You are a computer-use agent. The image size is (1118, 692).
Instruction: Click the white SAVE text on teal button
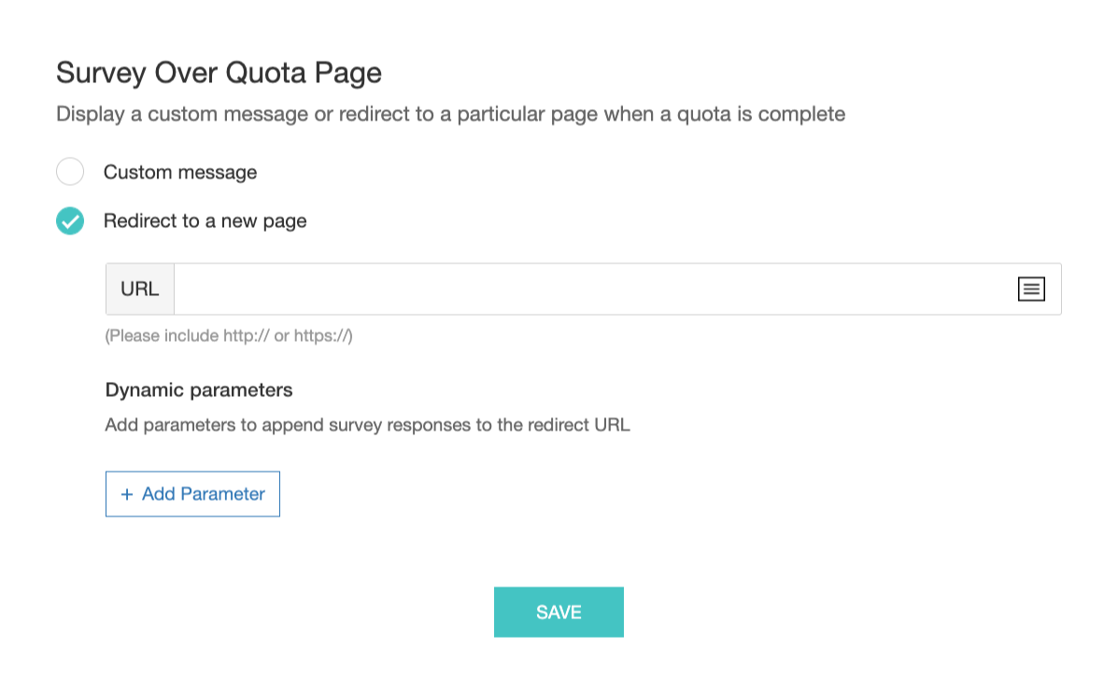pyautogui.click(x=559, y=613)
